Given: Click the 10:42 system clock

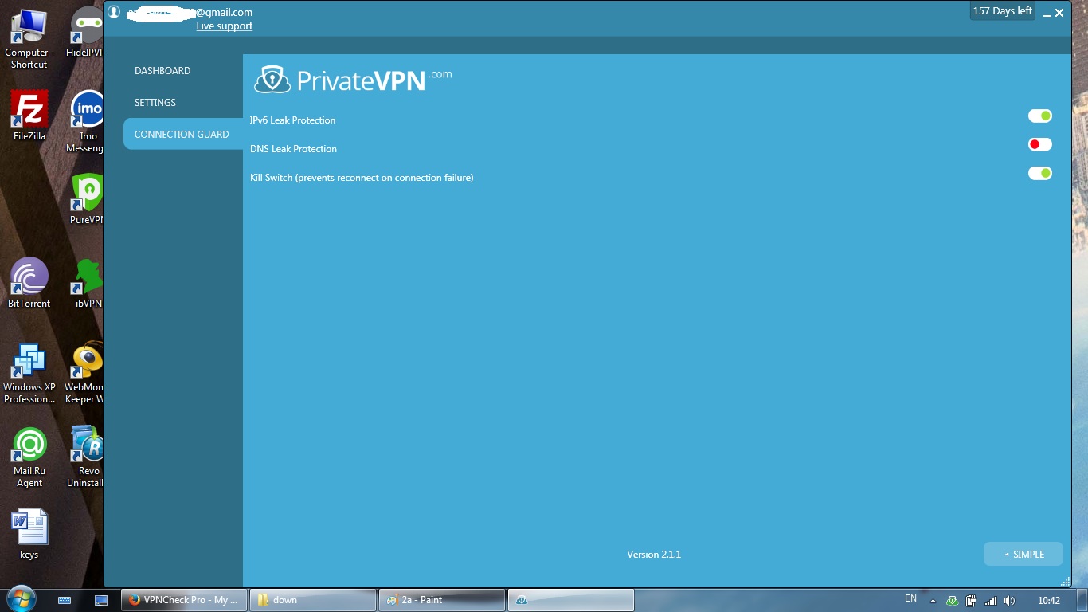Looking at the screenshot, I should tap(1049, 601).
